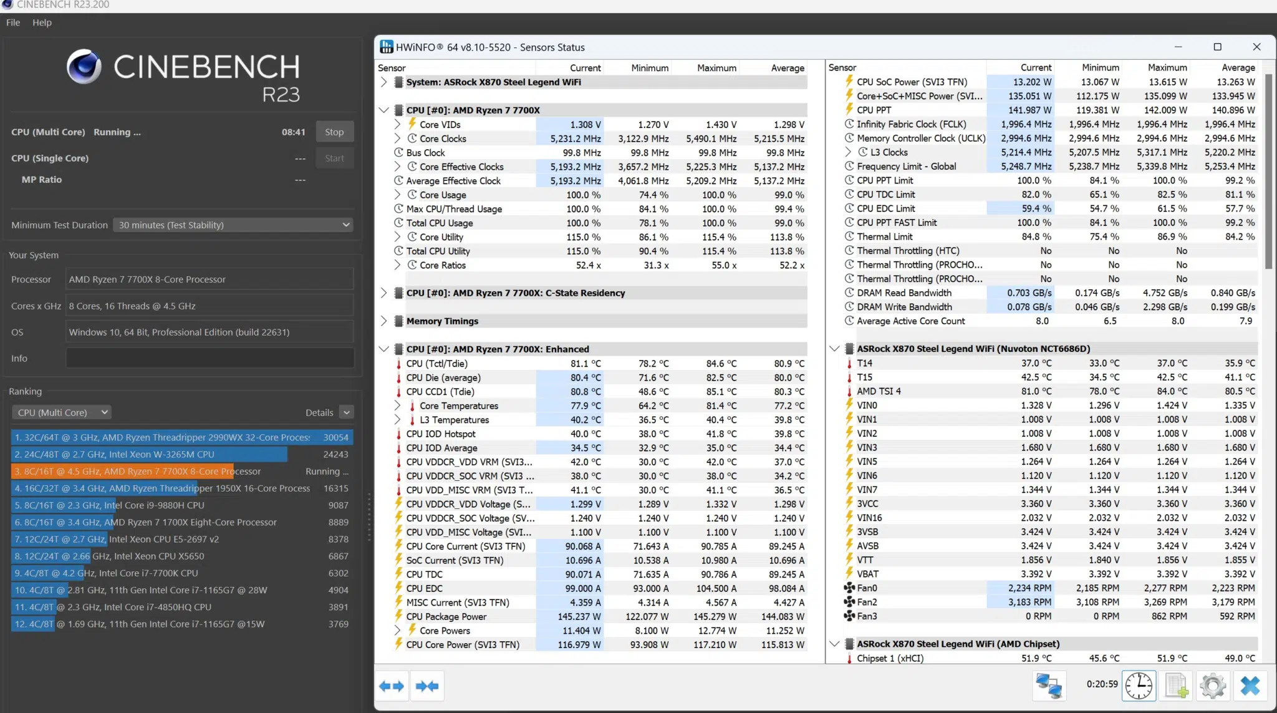1277x713 pixels.
Task: Click the log file icon
Action: (1176, 686)
